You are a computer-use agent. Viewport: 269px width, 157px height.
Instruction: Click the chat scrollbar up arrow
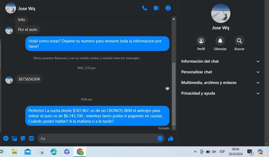coord(174,19)
